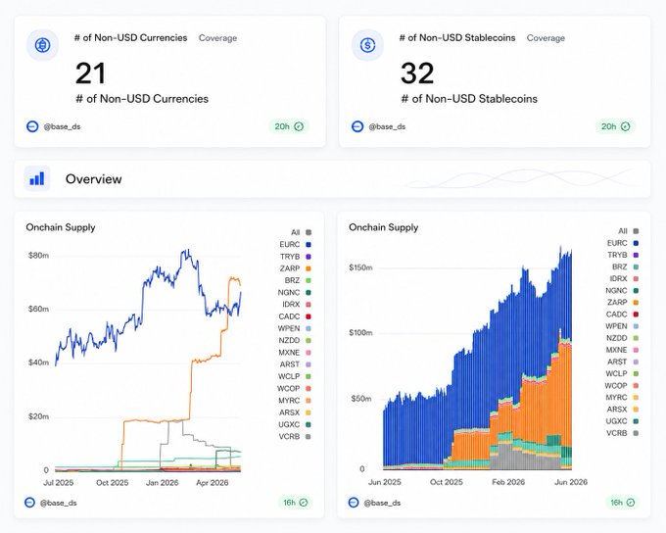This screenshot has width=666, height=533.
Task: Click MXNE label in stacked bar chart legend
Action: [x=617, y=350]
